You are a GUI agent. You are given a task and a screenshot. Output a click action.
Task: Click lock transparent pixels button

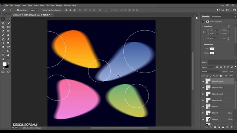[207, 76]
